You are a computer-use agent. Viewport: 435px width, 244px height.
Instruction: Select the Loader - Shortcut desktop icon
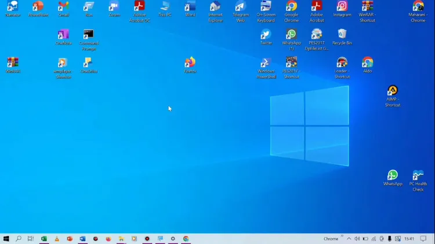click(x=342, y=68)
